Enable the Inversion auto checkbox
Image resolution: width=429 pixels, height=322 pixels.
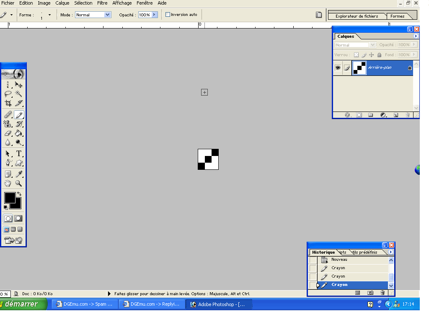[168, 15]
